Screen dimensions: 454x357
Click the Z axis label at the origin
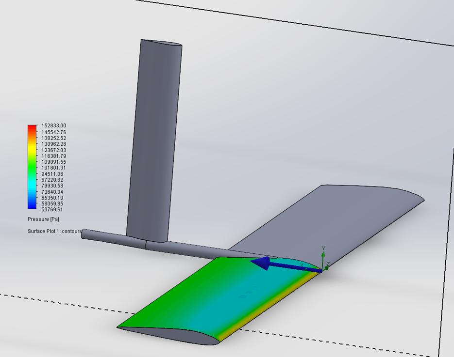pos(328,264)
